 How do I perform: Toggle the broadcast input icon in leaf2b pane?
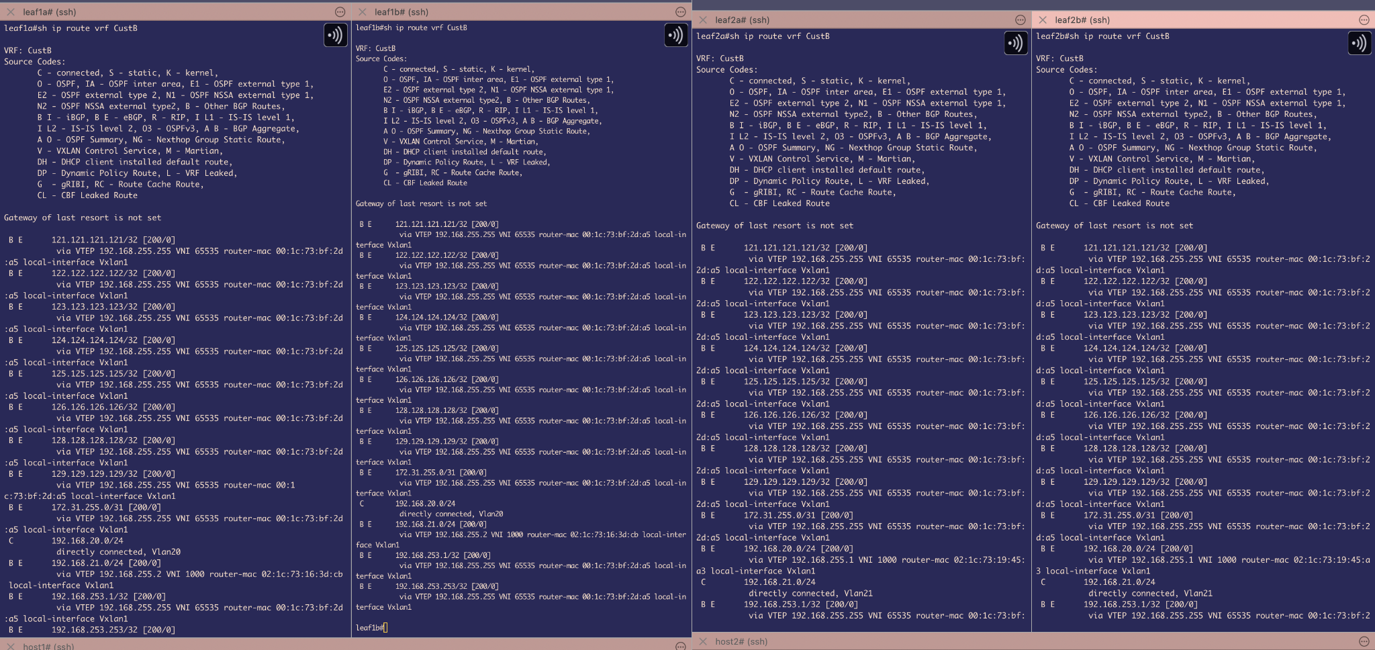(x=1359, y=43)
